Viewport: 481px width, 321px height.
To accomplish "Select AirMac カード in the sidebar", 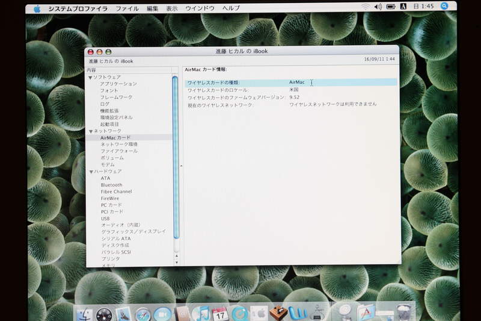I will pos(115,138).
